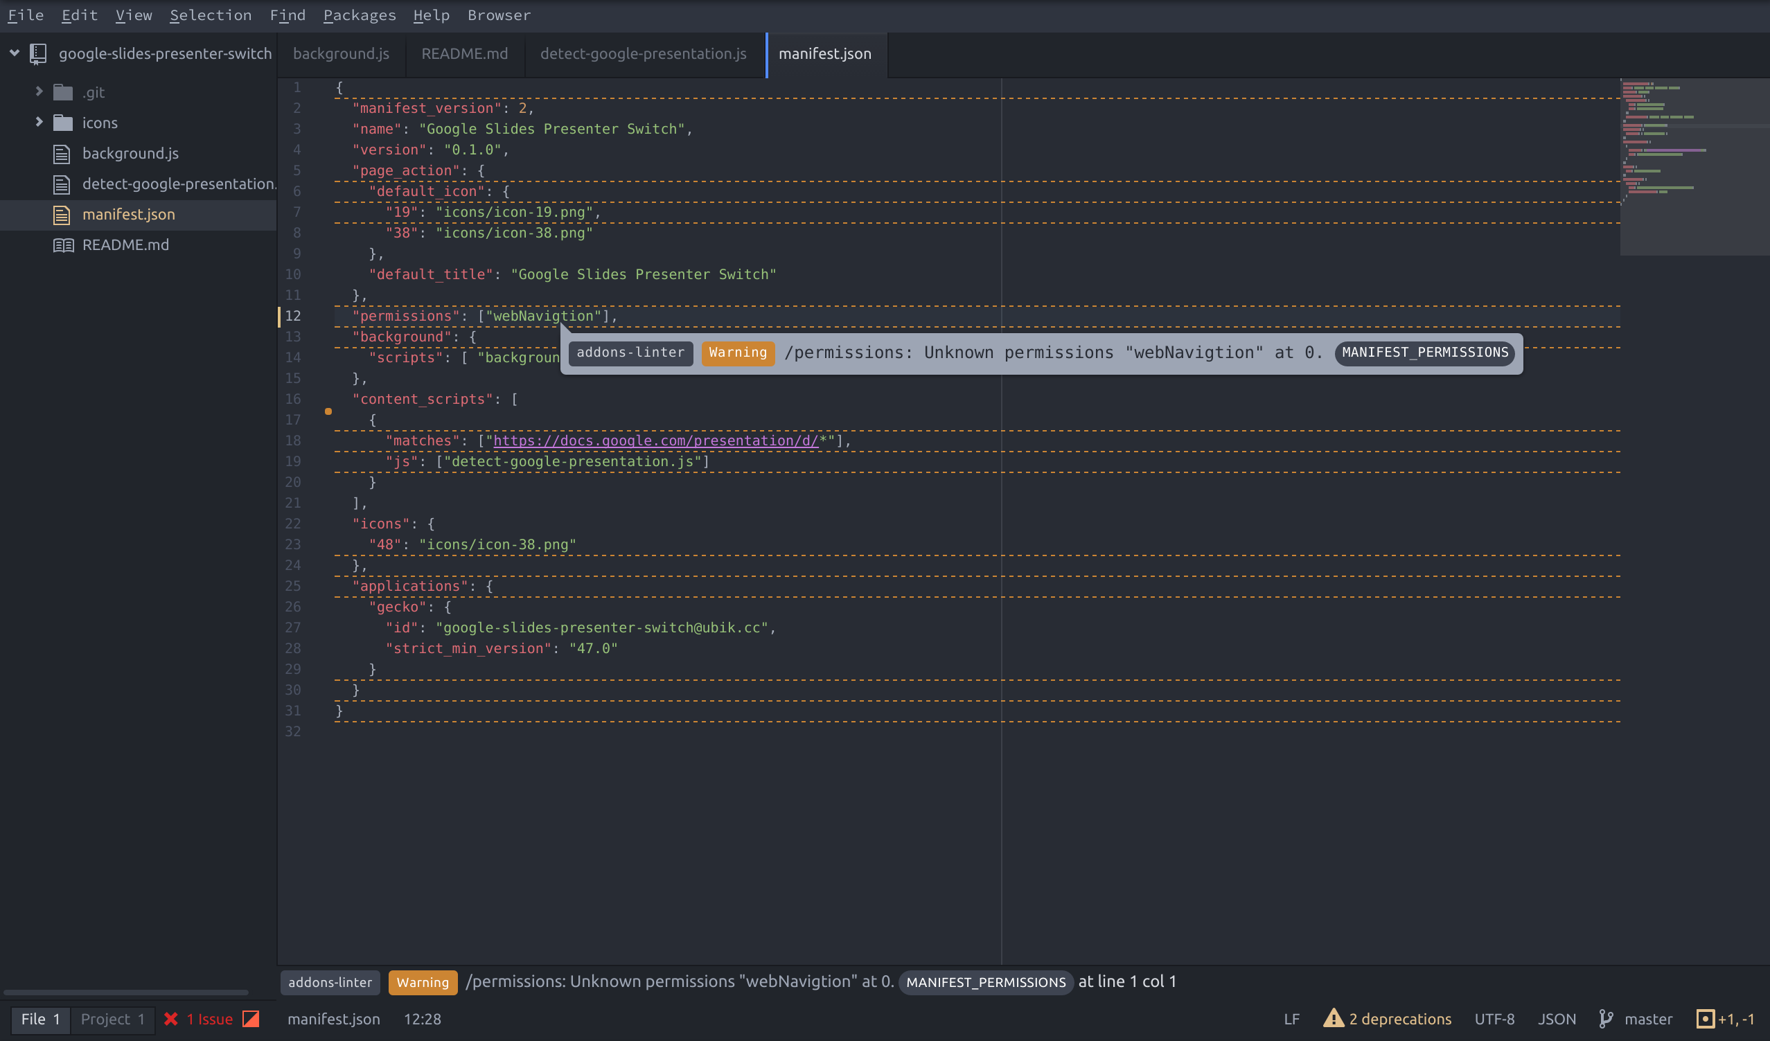
Task: Select the .git folder name
Action: pos(94,92)
